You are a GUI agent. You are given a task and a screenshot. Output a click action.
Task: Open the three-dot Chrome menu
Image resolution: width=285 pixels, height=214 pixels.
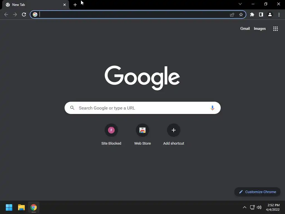tap(279, 14)
